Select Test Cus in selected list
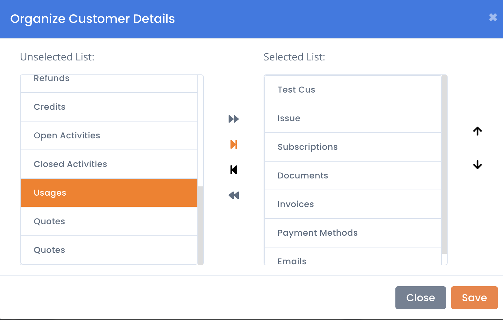This screenshot has width=503, height=320. 353,90
